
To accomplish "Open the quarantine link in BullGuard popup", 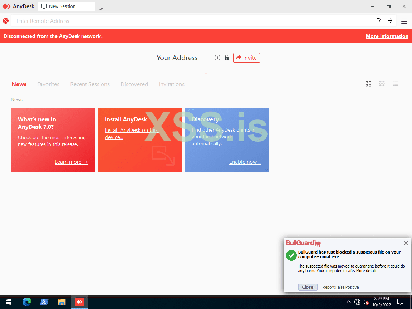I will (364, 266).
